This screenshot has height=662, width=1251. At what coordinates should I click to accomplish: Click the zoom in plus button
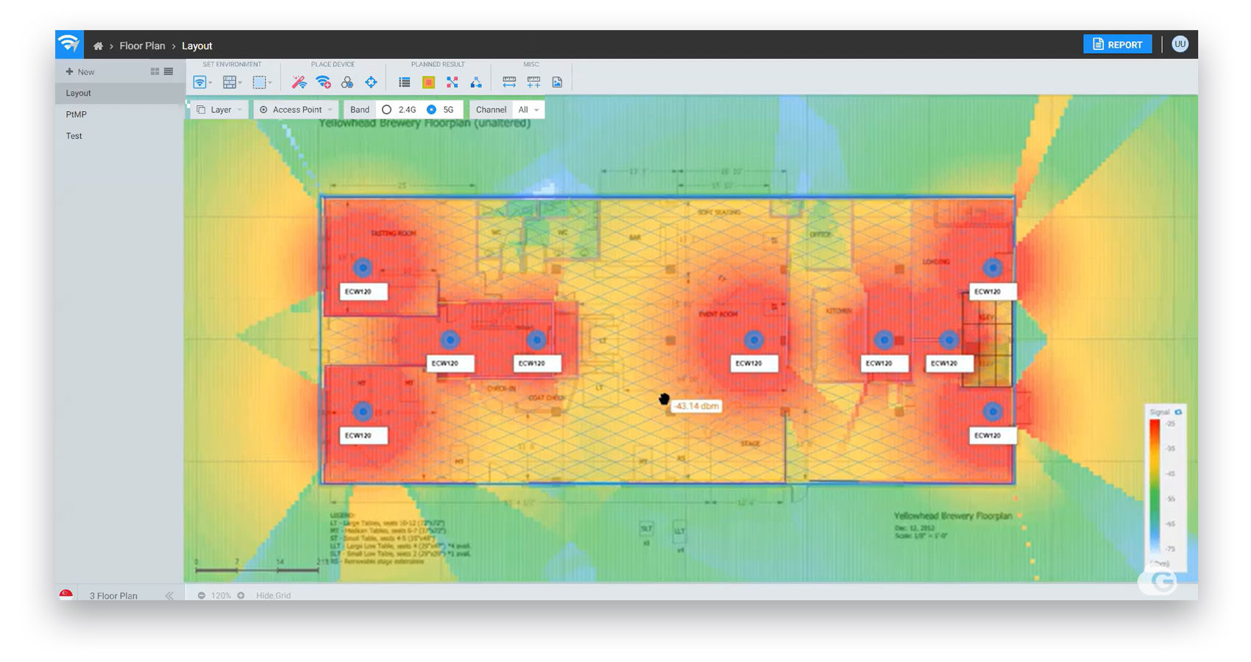241,595
